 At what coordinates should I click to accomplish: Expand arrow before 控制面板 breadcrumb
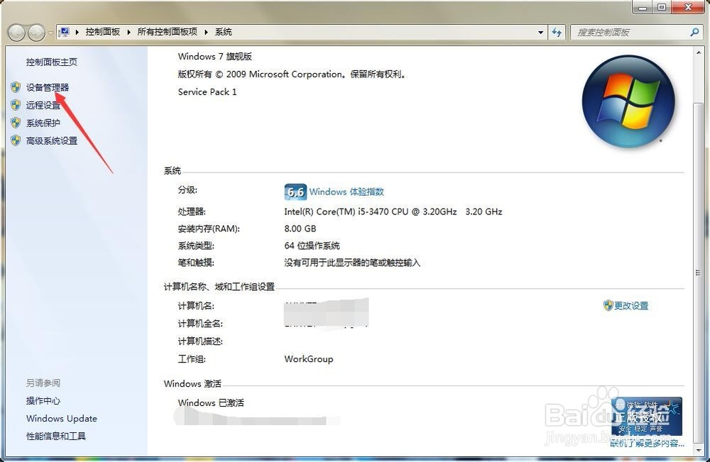click(x=77, y=32)
